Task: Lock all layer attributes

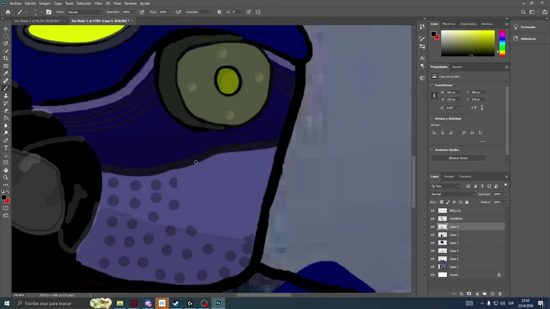Action: coord(467,202)
